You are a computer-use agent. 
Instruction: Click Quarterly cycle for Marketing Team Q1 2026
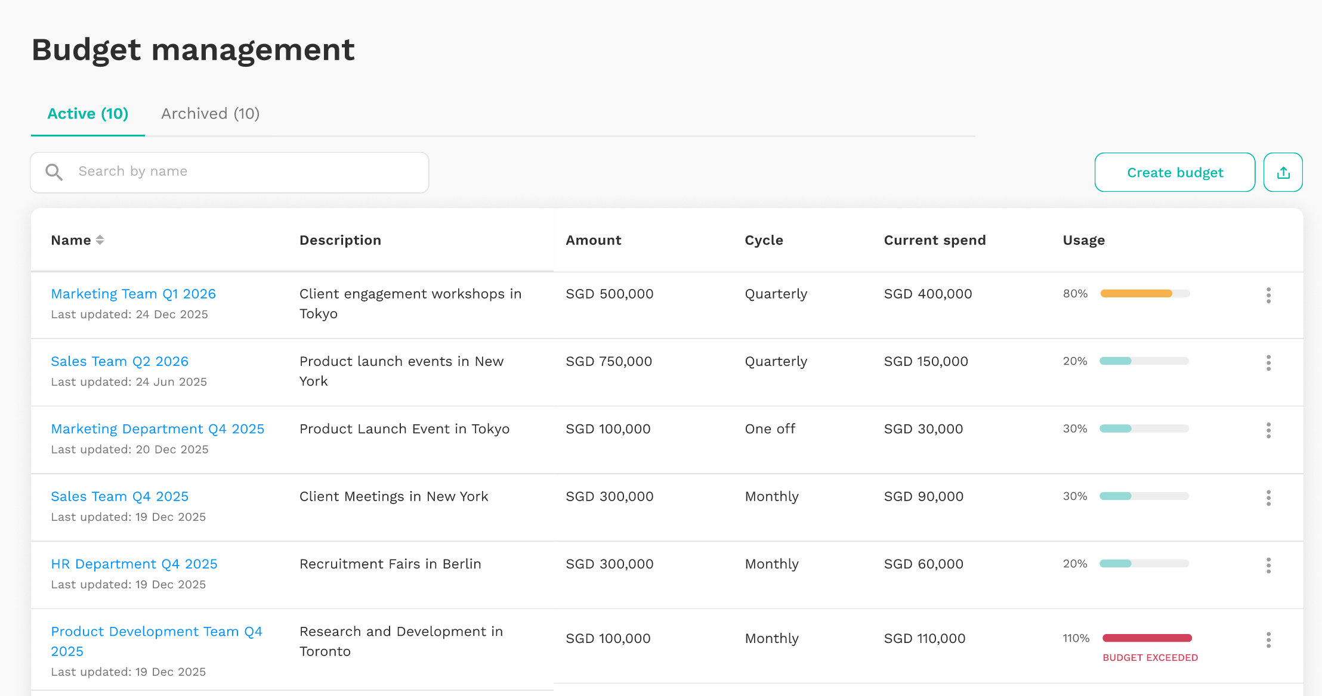click(776, 294)
